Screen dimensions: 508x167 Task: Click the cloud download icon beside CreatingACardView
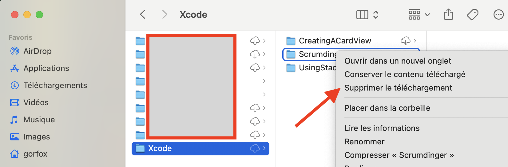point(405,40)
